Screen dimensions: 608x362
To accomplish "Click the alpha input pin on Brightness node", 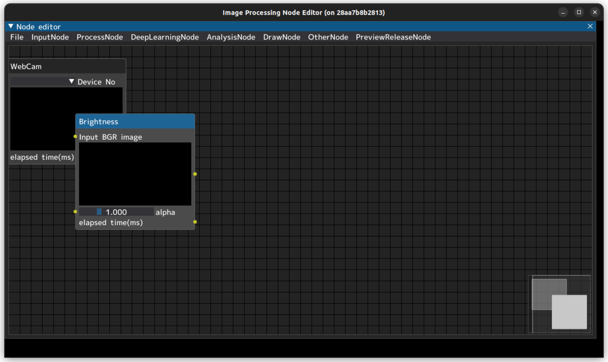I will (x=75, y=212).
